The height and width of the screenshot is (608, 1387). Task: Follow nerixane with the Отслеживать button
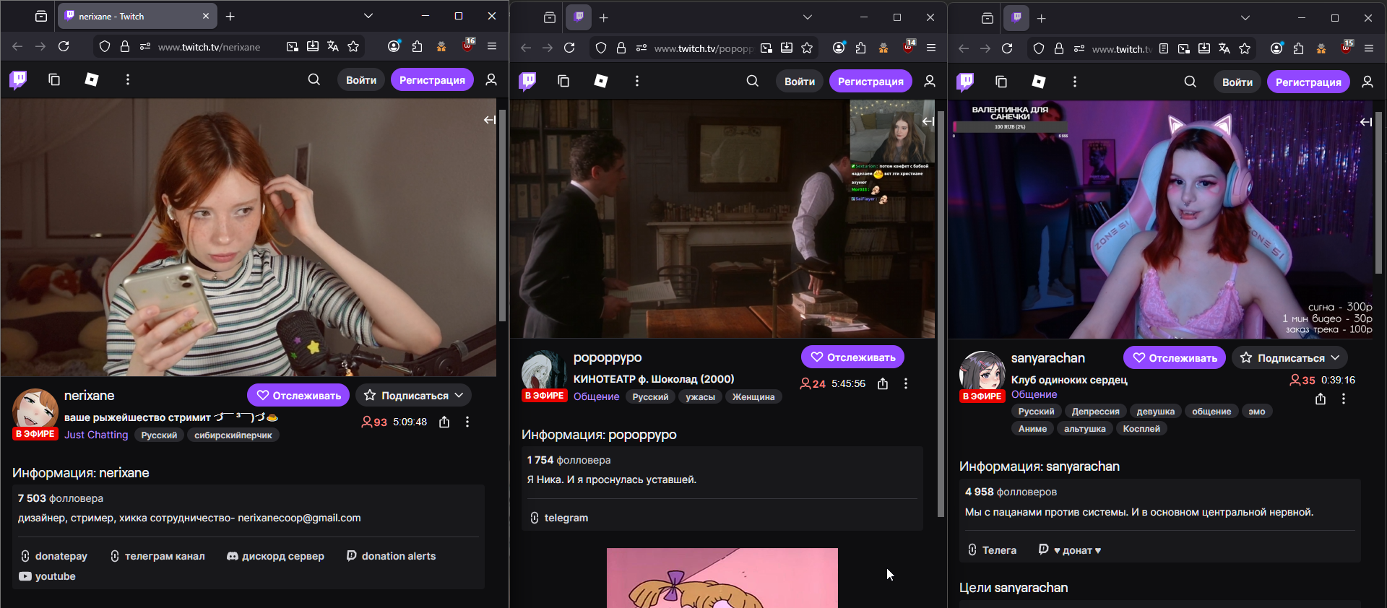coord(298,395)
